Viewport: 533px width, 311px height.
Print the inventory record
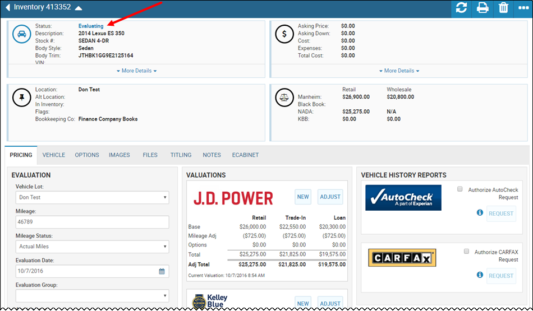483,7
